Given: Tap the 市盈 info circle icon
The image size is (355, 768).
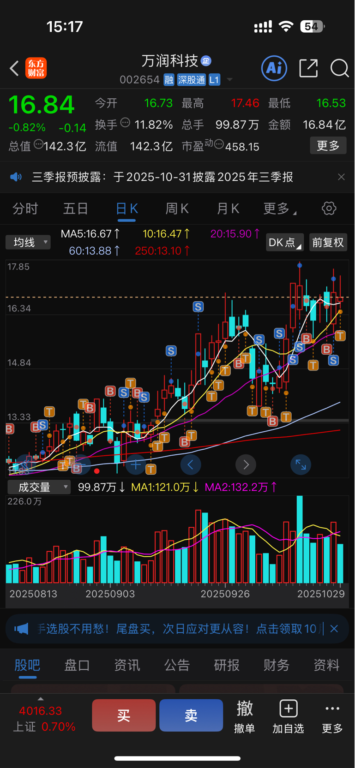Looking at the screenshot, I should click(x=219, y=144).
